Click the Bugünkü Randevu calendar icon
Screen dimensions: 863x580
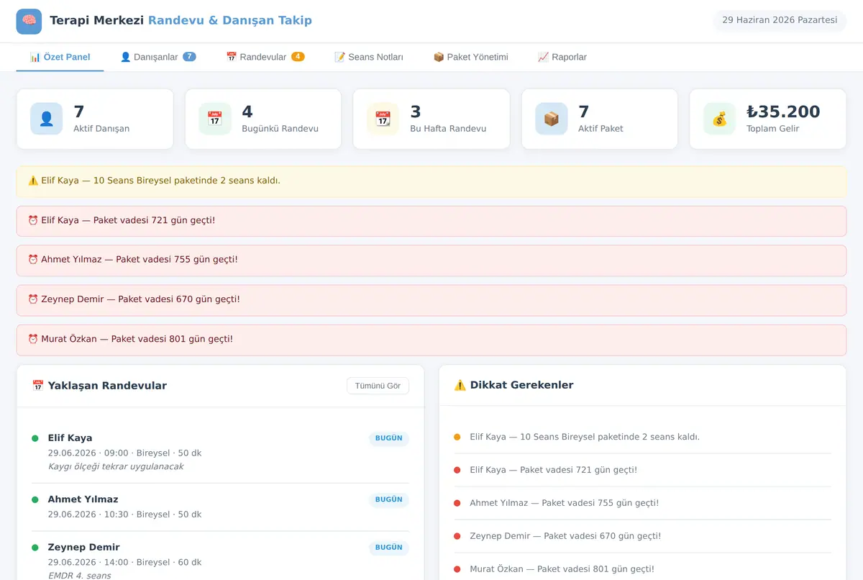pyautogui.click(x=214, y=119)
